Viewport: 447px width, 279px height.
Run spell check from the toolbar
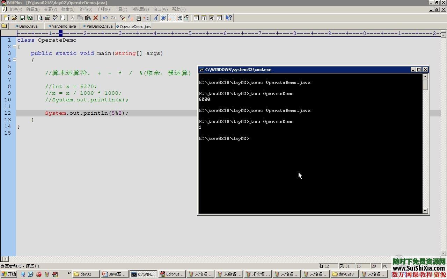[55, 18]
